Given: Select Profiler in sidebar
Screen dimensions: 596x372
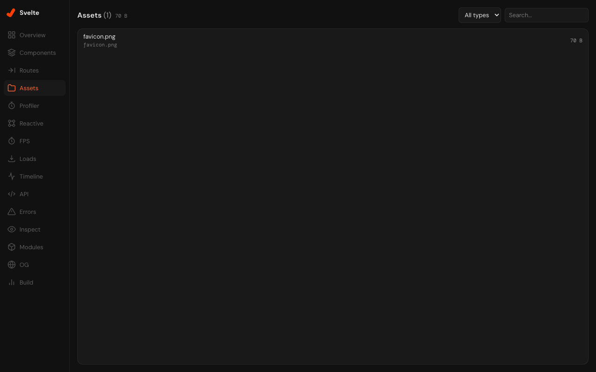Looking at the screenshot, I should (29, 106).
